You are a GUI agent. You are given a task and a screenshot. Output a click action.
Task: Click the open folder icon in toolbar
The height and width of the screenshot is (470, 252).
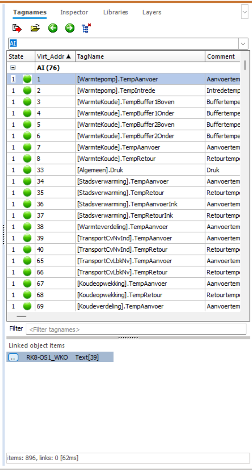(x=35, y=28)
